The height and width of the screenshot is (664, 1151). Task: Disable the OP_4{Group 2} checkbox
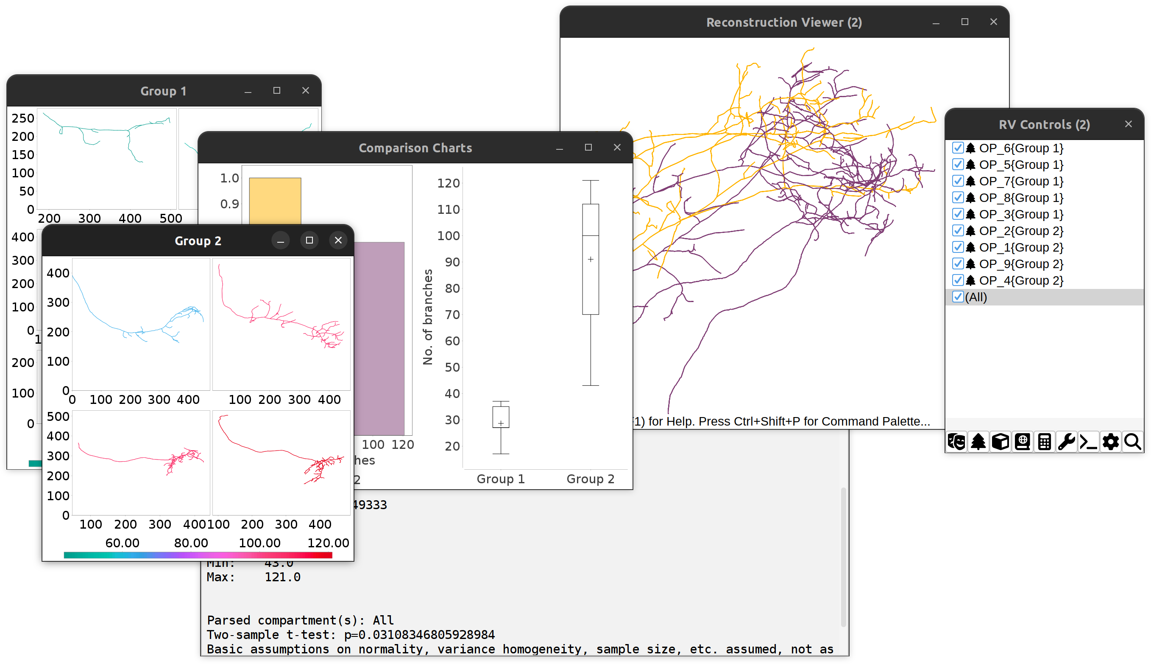(958, 280)
